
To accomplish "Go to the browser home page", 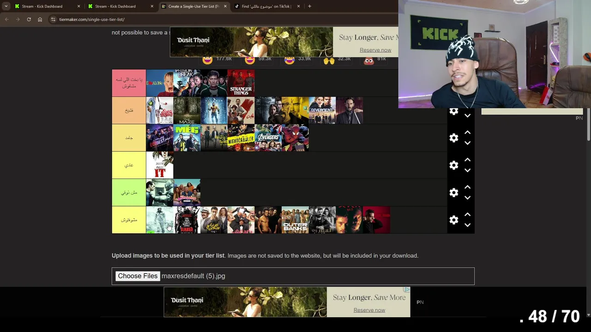I will pyautogui.click(x=40, y=19).
